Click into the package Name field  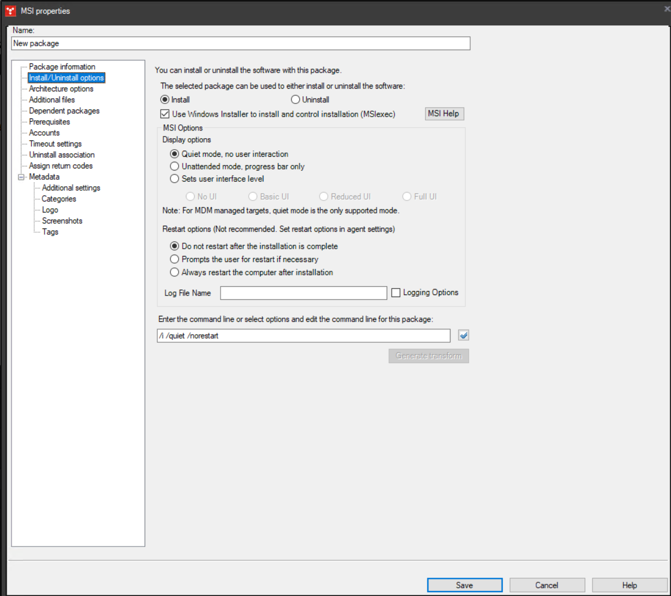(x=240, y=43)
